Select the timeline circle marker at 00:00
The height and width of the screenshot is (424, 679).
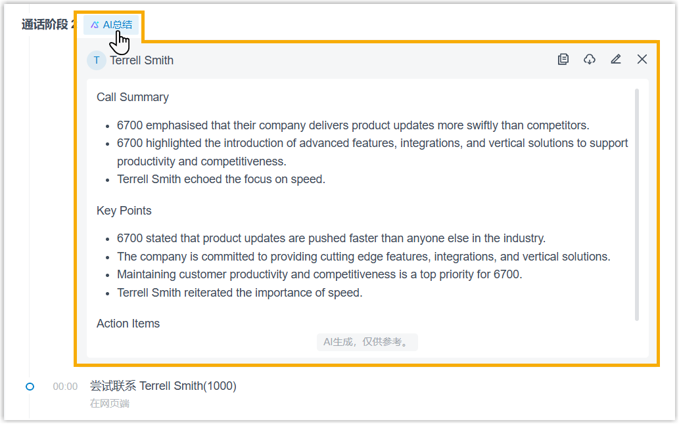30,387
